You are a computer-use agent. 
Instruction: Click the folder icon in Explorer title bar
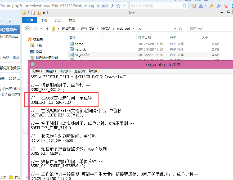click(24, 13)
